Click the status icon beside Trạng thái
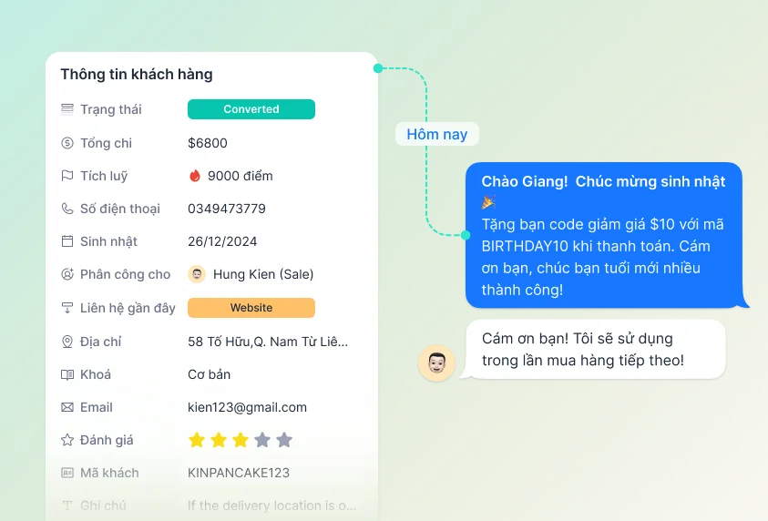This screenshot has height=521, width=768. (67, 109)
